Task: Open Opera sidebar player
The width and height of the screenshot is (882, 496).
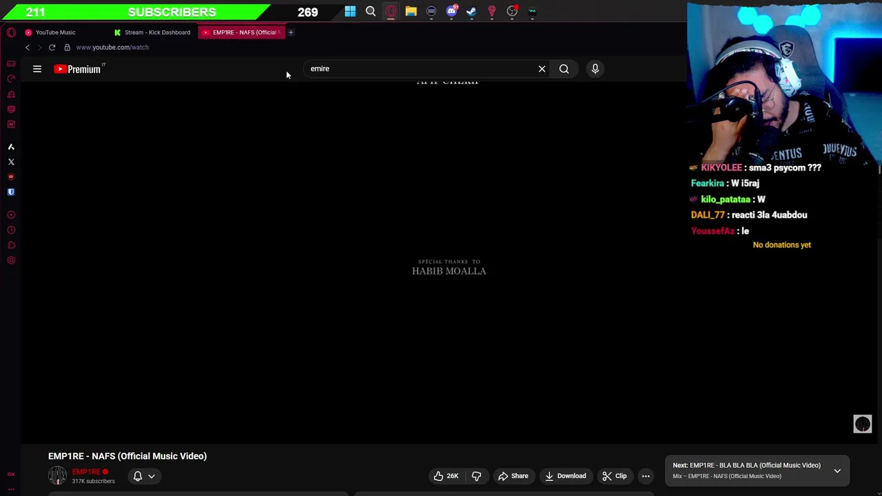Action: [11, 215]
